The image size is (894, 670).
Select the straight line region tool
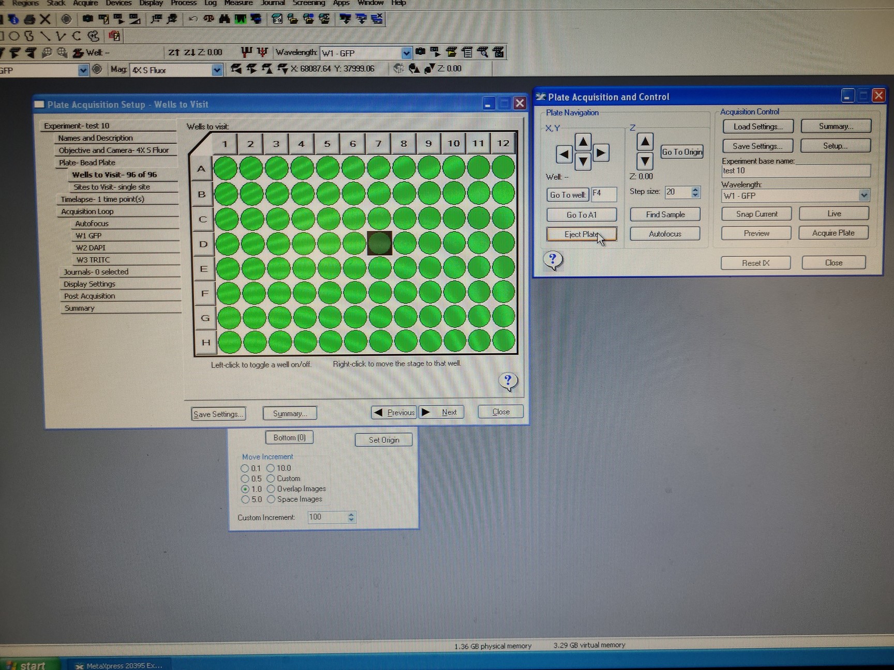pos(46,36)
